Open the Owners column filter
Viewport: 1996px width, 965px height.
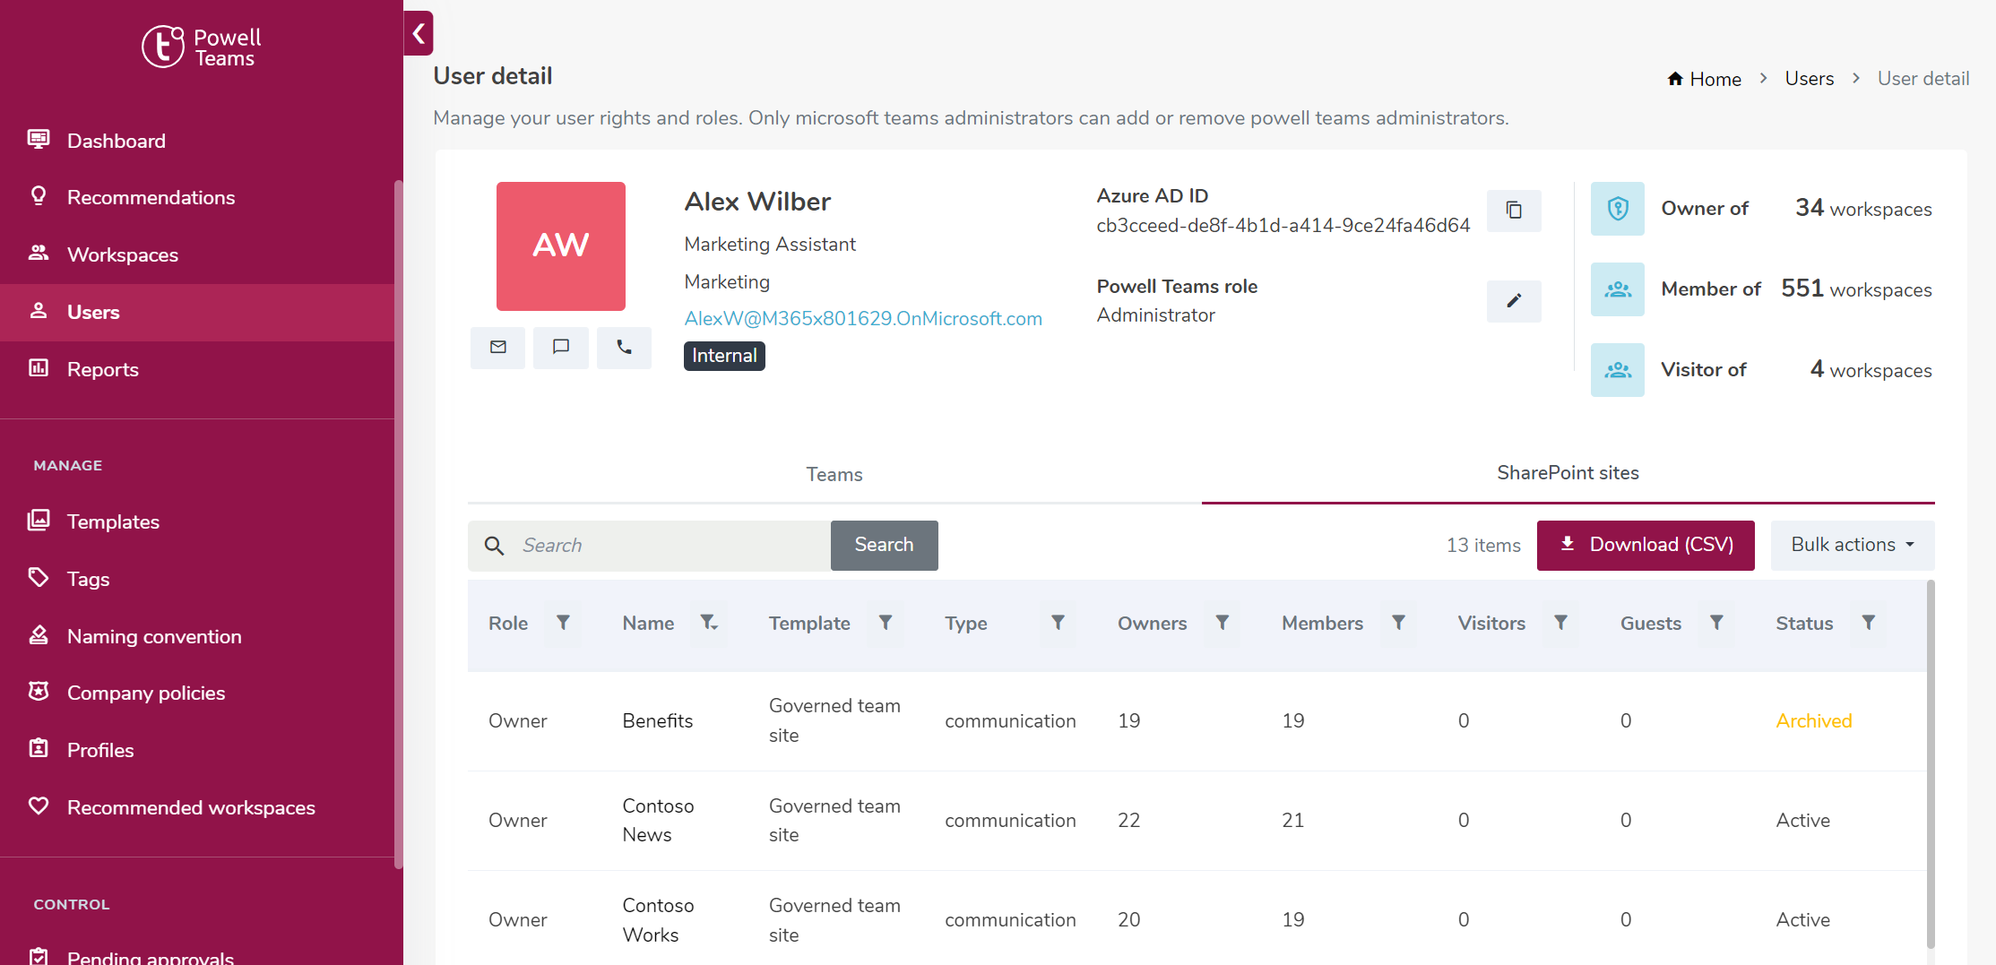[x=1222, y=623]
